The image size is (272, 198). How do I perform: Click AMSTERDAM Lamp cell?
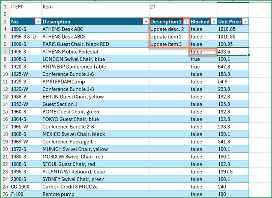coord(95,82)
